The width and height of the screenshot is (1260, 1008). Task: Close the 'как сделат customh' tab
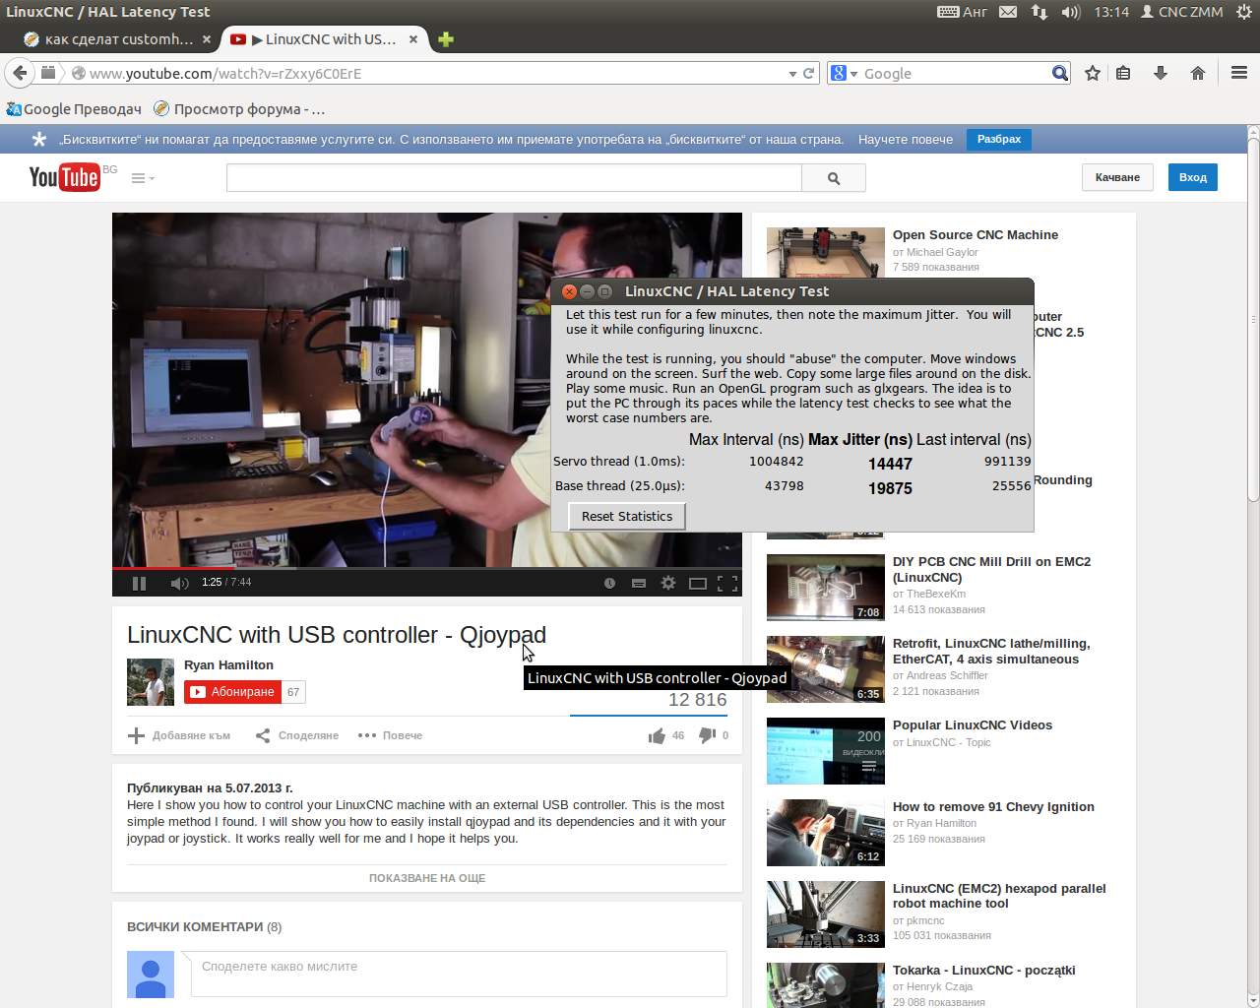point(207,39)
